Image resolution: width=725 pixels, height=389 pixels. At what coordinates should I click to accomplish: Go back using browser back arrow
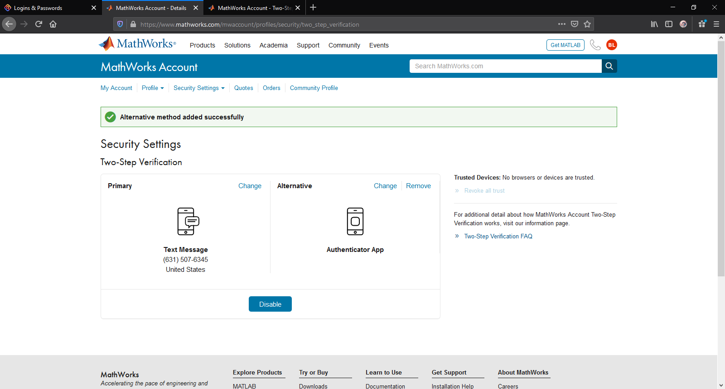(x=9, y=24)
